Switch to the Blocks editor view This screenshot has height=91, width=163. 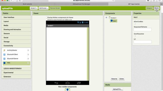click(156, 8)
